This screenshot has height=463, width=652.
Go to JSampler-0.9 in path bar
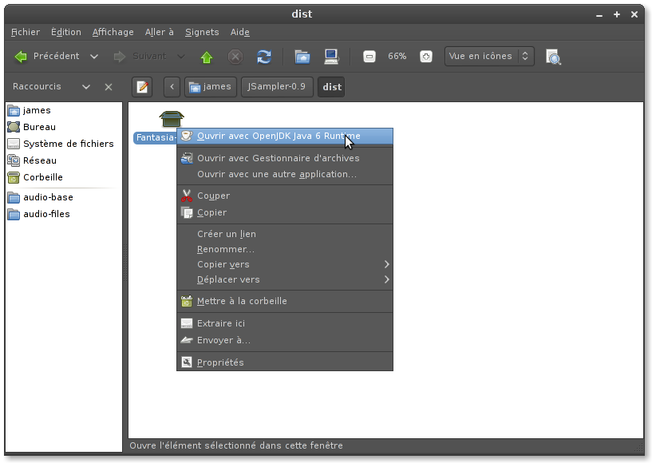[x=277, y=87]
